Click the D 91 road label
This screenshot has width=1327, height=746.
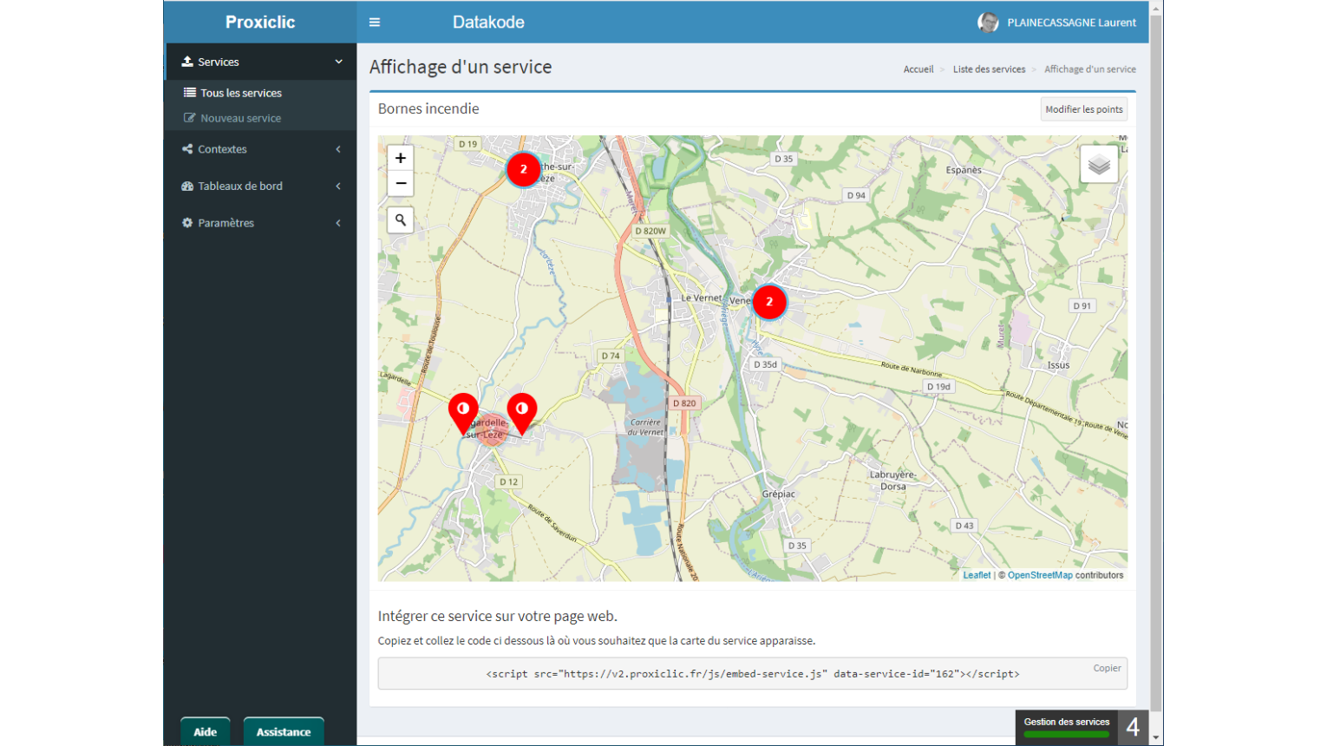1082,305
